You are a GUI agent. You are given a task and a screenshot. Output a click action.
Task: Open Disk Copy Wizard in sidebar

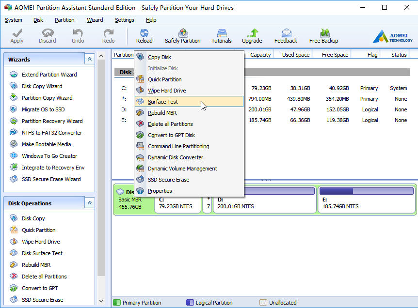click(42, 86)
